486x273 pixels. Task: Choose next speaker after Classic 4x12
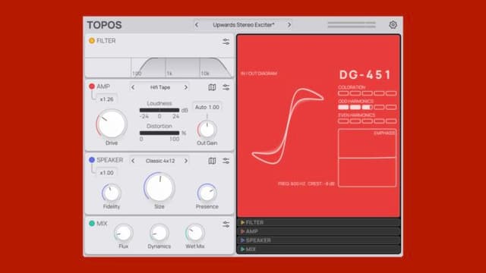tap(186, 161)
